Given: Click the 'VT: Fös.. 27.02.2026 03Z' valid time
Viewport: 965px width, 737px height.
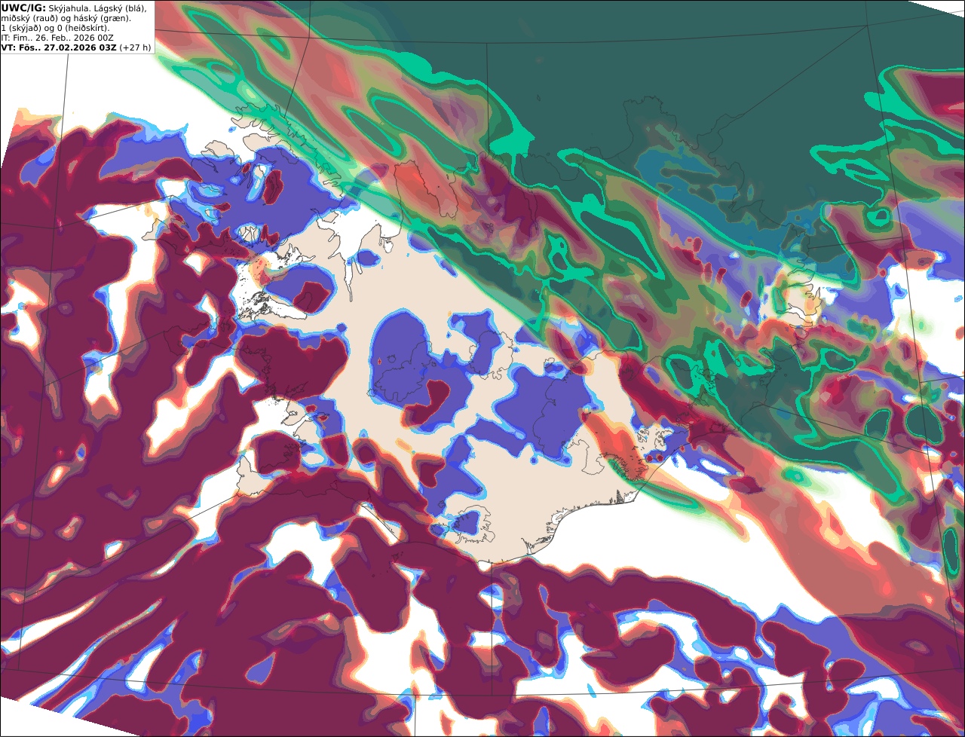Looking at the screenshot, I should coord(58,47).
